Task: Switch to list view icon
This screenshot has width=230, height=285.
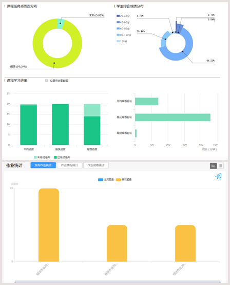Action: click(220, 166)
